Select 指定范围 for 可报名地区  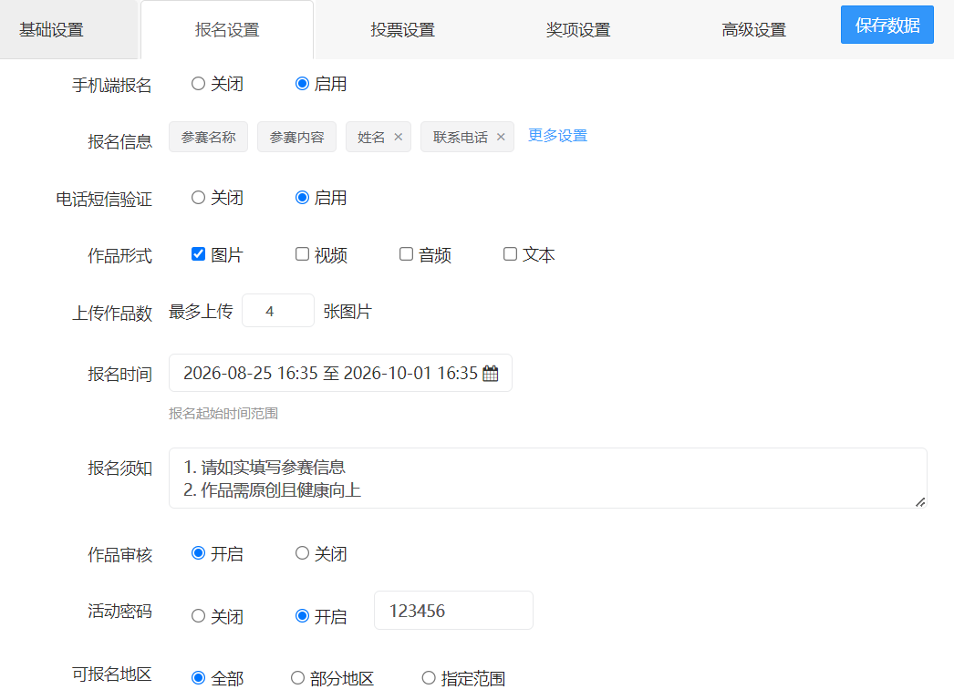(429, 678)
